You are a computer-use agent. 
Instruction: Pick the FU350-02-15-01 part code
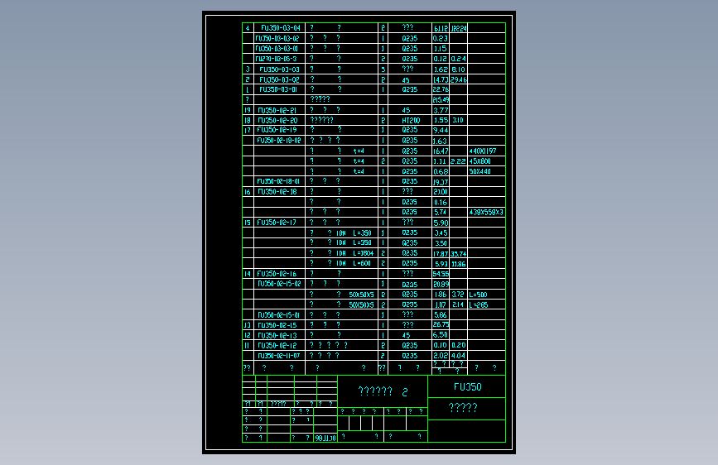(x=278, y=315)
